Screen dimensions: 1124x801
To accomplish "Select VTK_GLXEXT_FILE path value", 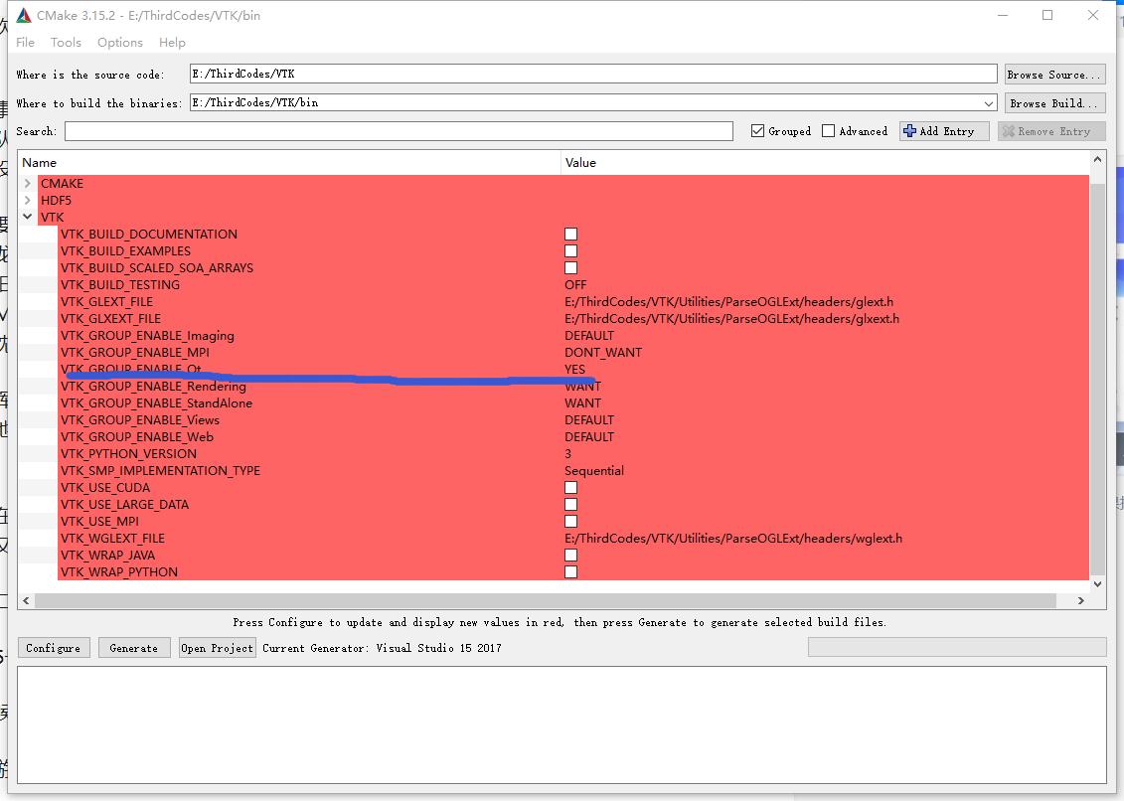I will (x=731, y=318).
